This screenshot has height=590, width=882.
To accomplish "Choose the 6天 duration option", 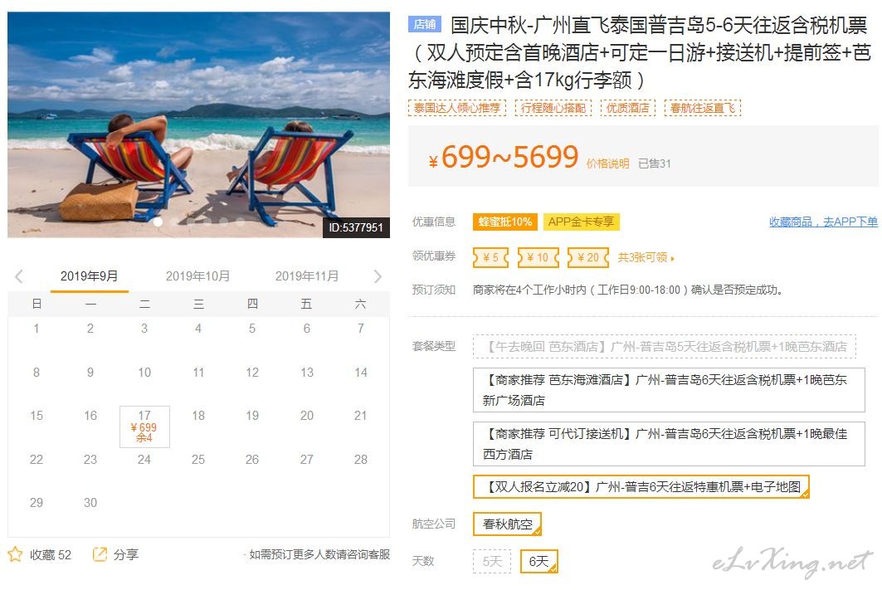I will (x=538, y=561).
